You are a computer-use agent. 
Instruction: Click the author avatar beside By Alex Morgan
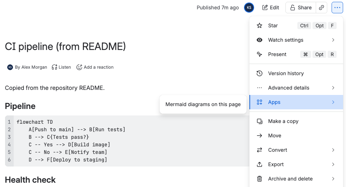click(10, 67)
